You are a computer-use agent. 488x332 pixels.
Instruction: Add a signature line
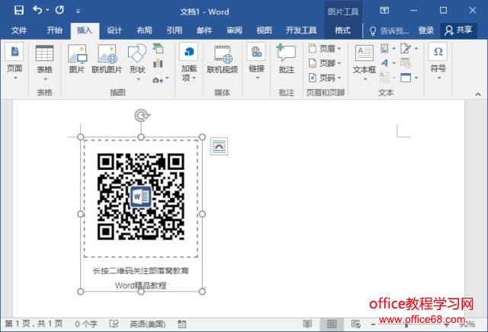(x=406, y=49)
